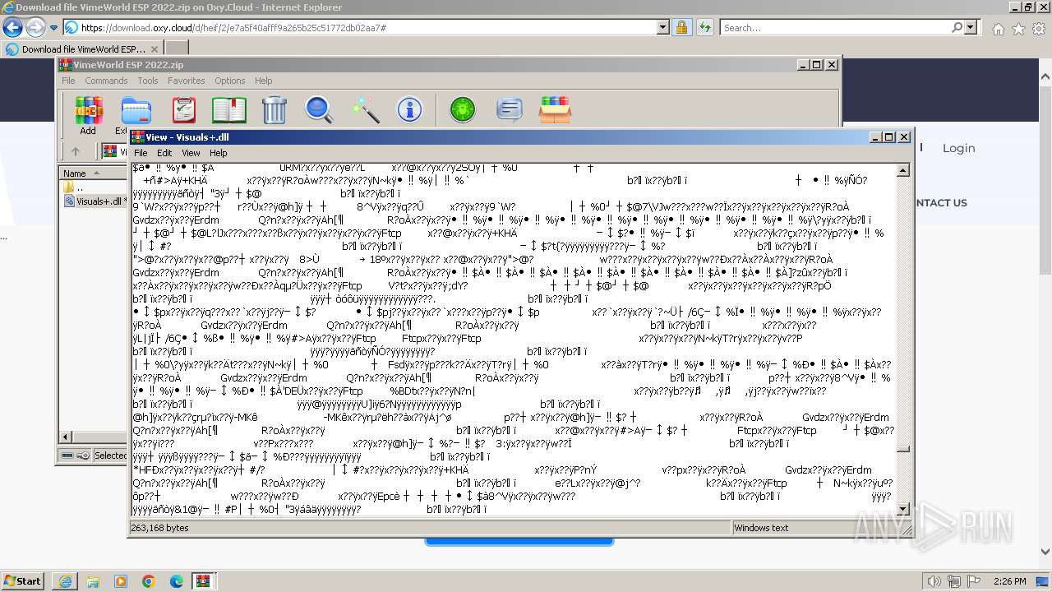Click the Extract To folder icon in WinRAR
Image resolution: width=1052 pixels, height=592 pixels.
tap(135, 110)
